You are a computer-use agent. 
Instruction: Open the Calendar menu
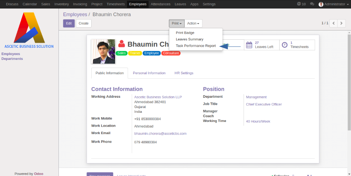tap(30, 4)
